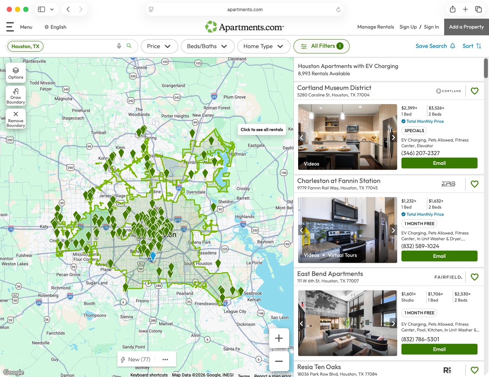Click the Sort arrows icon
The height and width of the screenshot is (377, 489).
point(479,46)
